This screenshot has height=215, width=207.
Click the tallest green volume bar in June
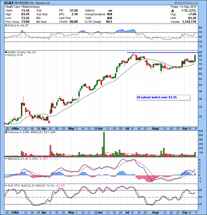(104, 144)
